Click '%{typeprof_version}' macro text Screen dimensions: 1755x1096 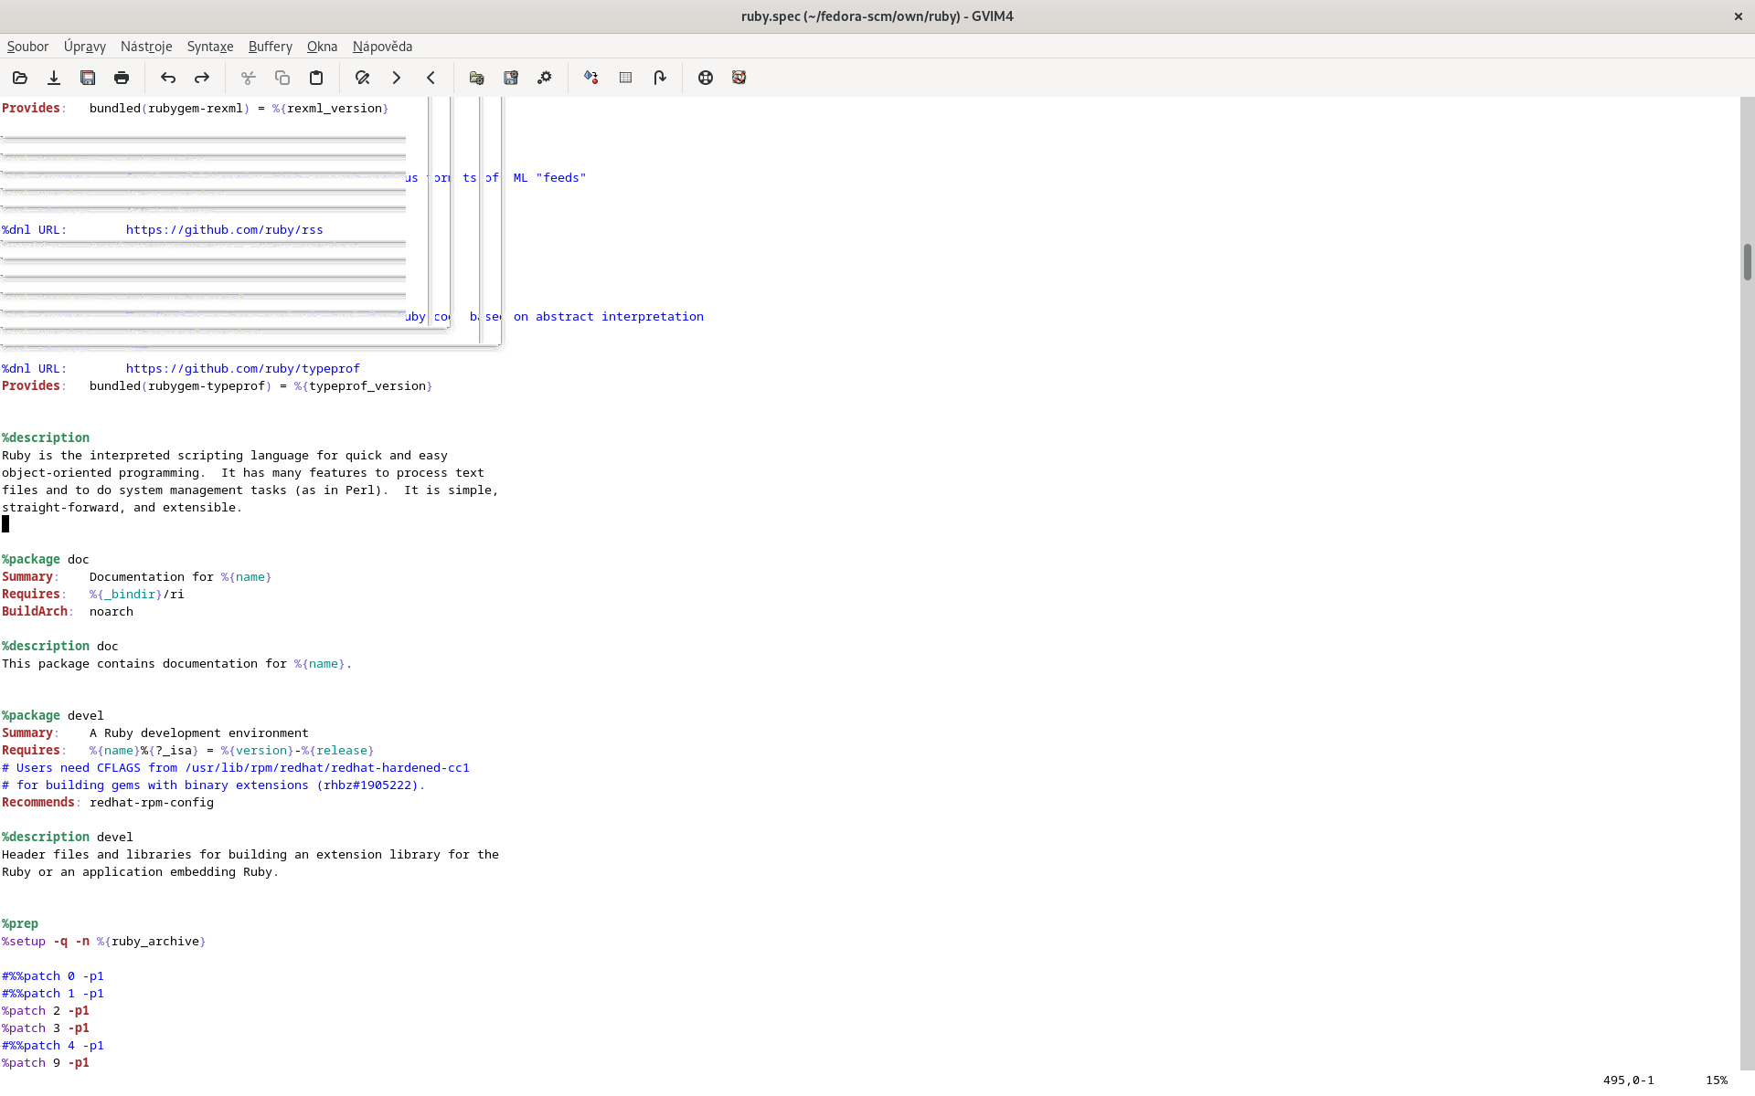(x=364, y=386)
